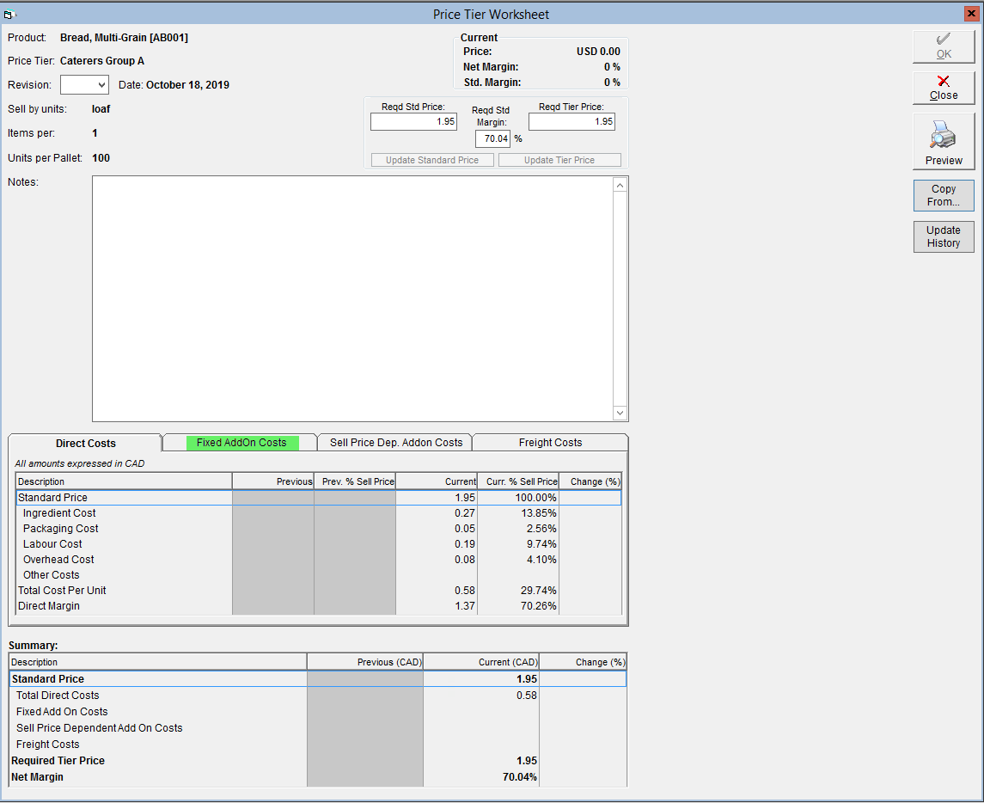Select the Freight Costs summary row

click(318, 745)
